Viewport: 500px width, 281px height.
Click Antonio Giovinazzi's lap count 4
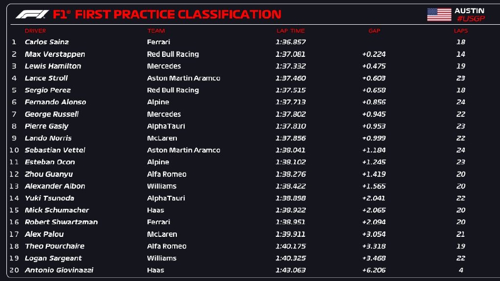click(x=461, y=270)
